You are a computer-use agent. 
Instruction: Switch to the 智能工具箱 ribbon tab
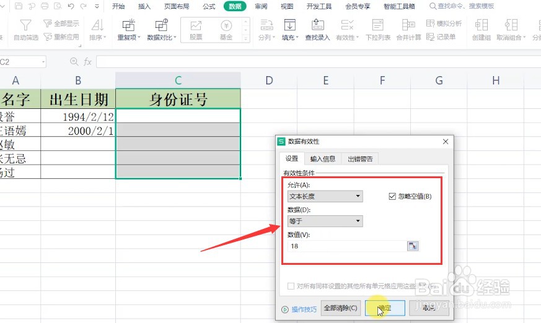click(x=399, y=6)
